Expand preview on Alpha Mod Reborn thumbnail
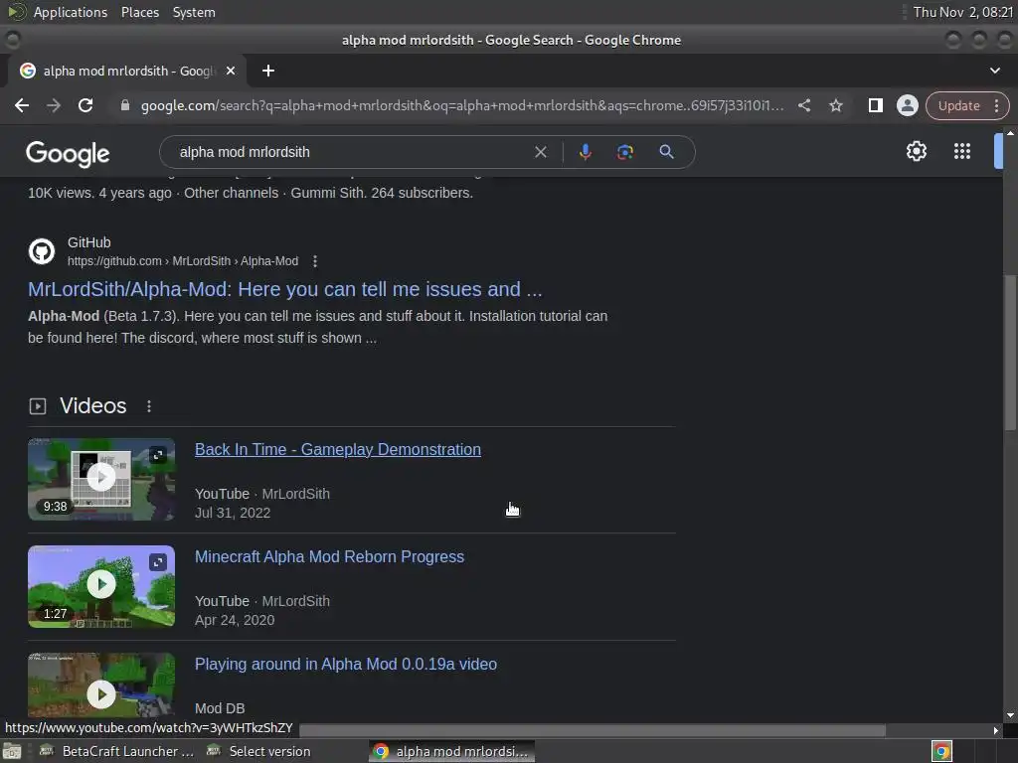Image resolution: width=1018 pixels, height=763 pixels. (158, 562)
